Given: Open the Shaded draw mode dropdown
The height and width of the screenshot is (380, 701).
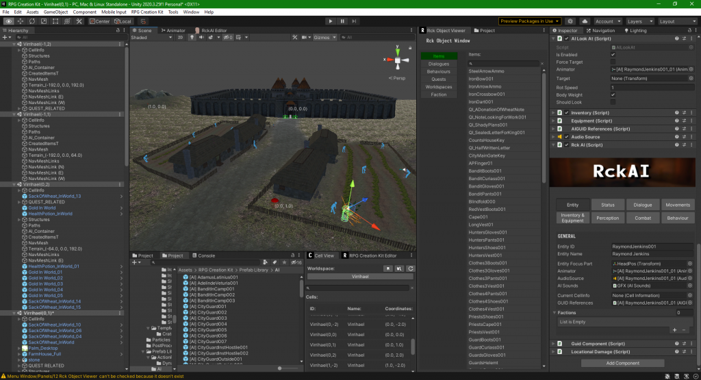Looking at the screenshot, I should (x=151, y=38).
